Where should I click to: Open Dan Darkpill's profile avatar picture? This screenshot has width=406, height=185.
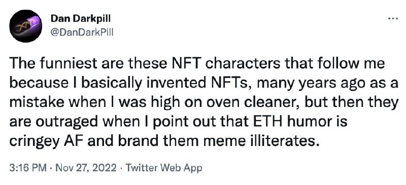(x=26, y=26)
